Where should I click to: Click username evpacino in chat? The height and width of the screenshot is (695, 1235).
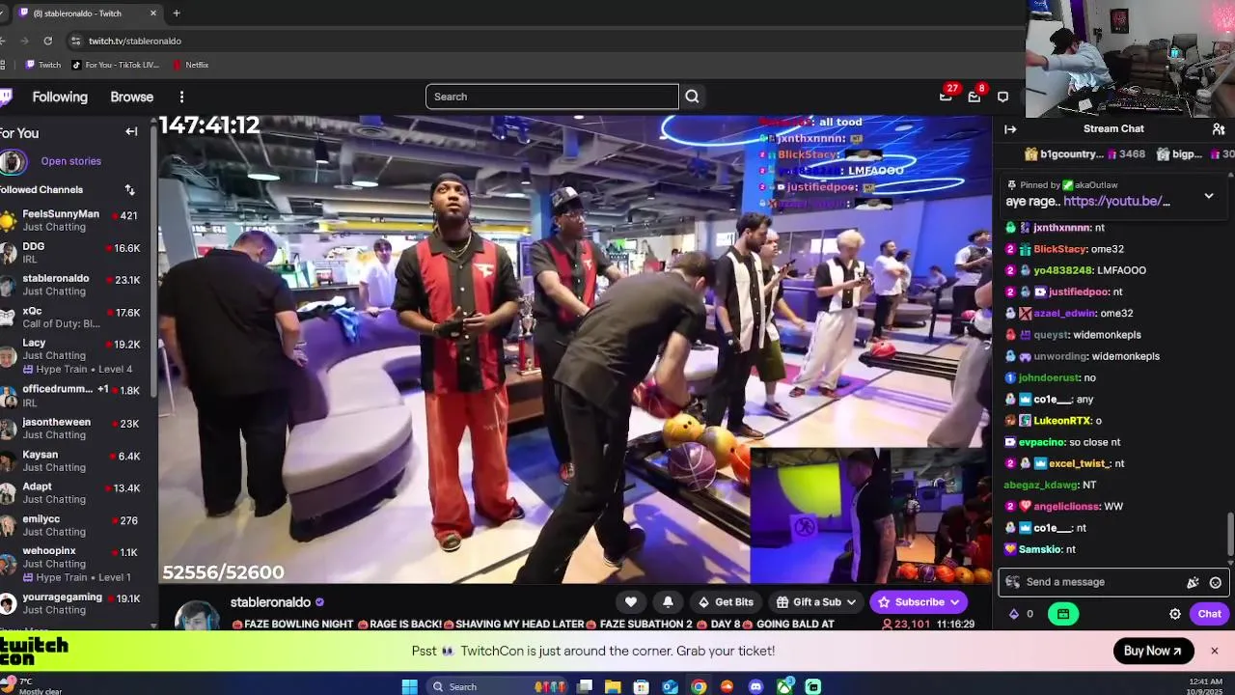tap(1041, 442)
